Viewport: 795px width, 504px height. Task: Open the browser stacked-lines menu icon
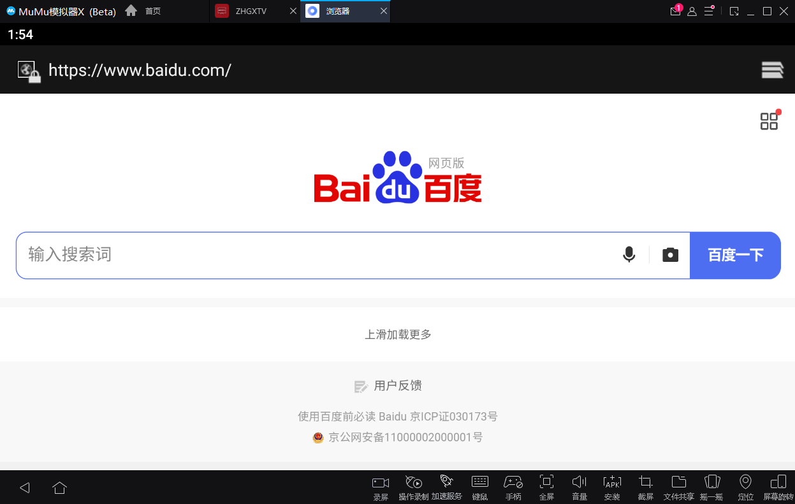coord(772,70)
